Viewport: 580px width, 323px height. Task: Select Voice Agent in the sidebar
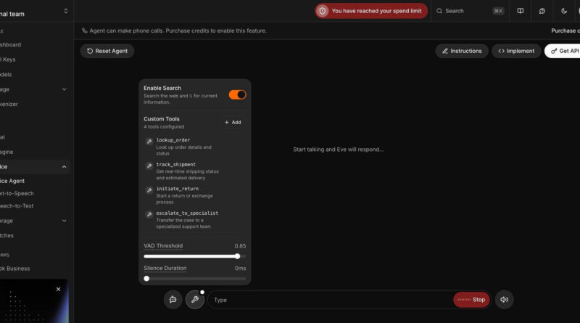[x=12, y=181]
